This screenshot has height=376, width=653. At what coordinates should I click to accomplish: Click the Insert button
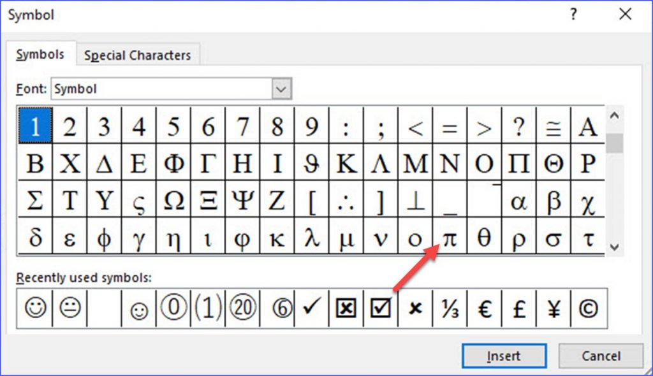pos(503,356)
